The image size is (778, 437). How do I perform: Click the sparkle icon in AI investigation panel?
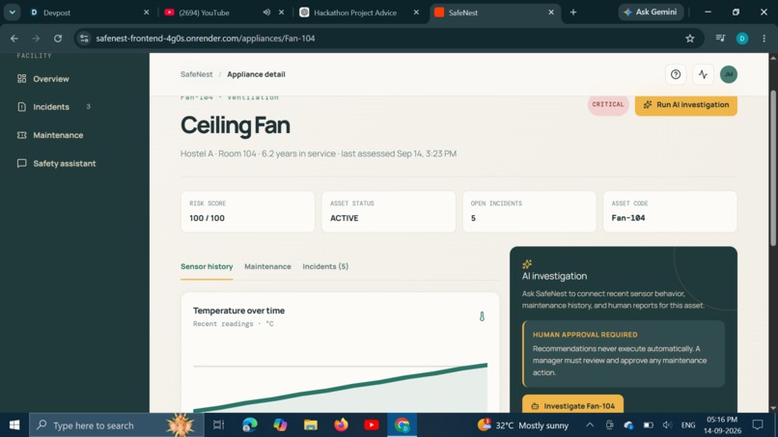(527, 264)
